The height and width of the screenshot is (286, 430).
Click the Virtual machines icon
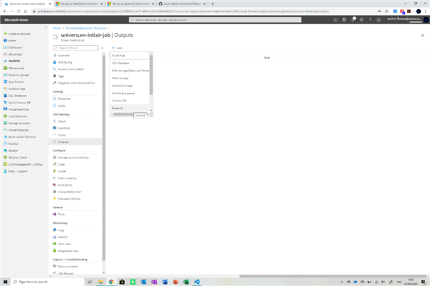click(x=5, y=109)
